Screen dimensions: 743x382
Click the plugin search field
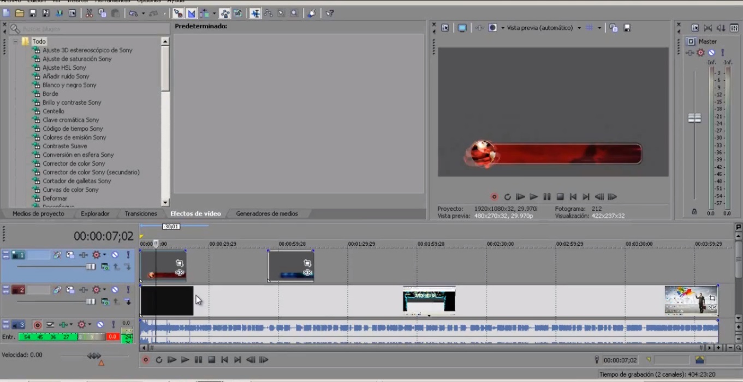[x=90, y=28]
